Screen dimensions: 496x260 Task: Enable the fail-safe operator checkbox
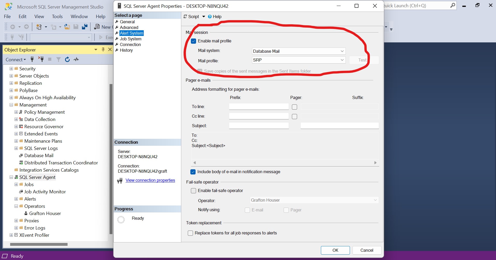[193, 191]
